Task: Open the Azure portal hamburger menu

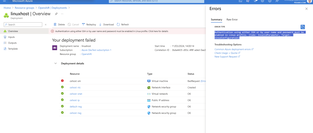Action: coord(5,1)
